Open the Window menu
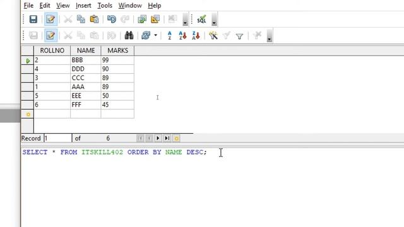404x227 pixels. click(x=130, y=6)
